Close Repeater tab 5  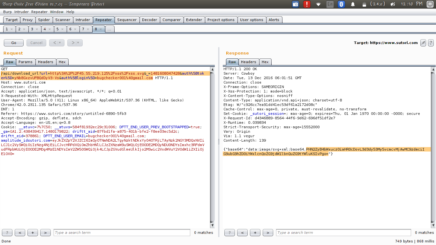point(62,29)
